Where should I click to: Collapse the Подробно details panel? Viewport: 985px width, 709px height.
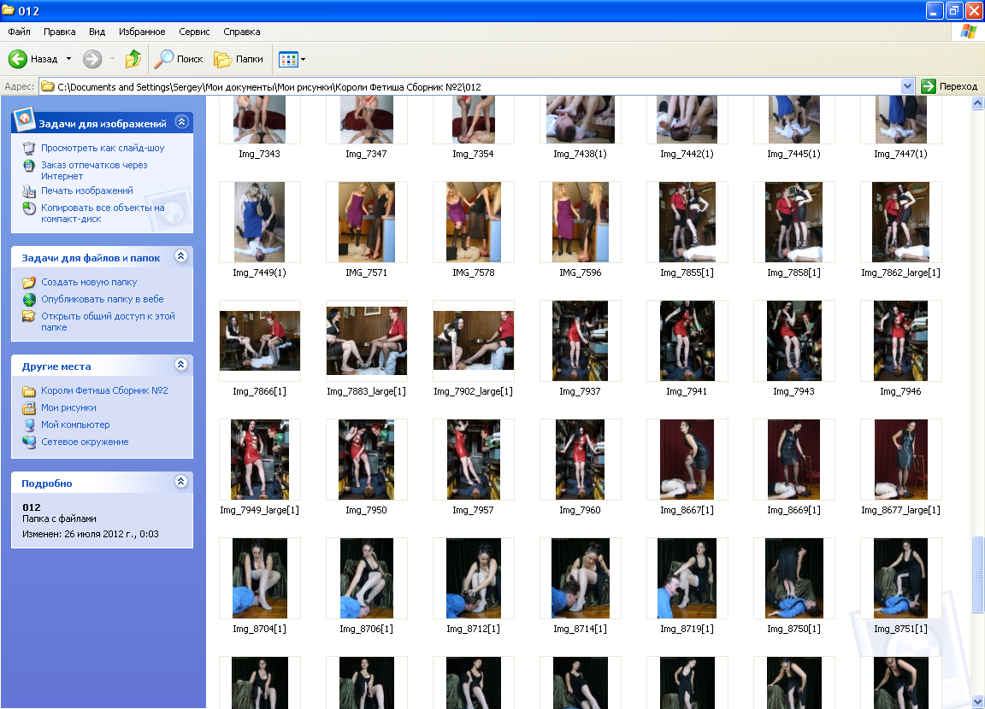pyautogui.click(x=181, y=481)
